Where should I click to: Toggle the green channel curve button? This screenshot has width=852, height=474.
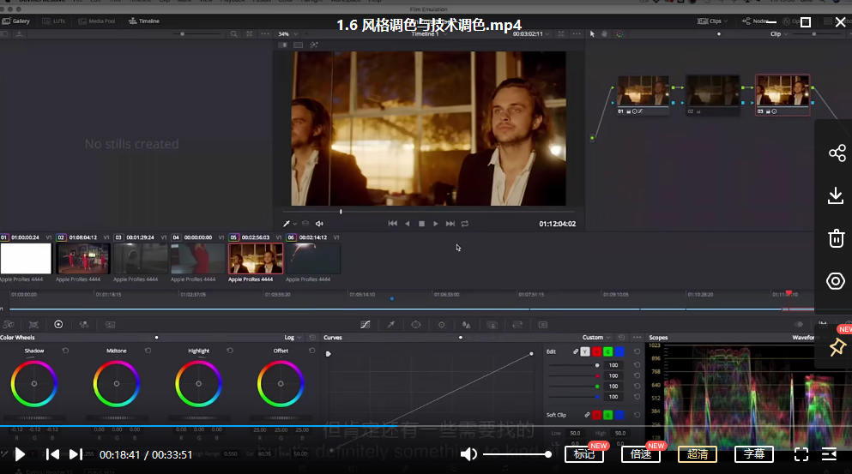click(607, 351)
